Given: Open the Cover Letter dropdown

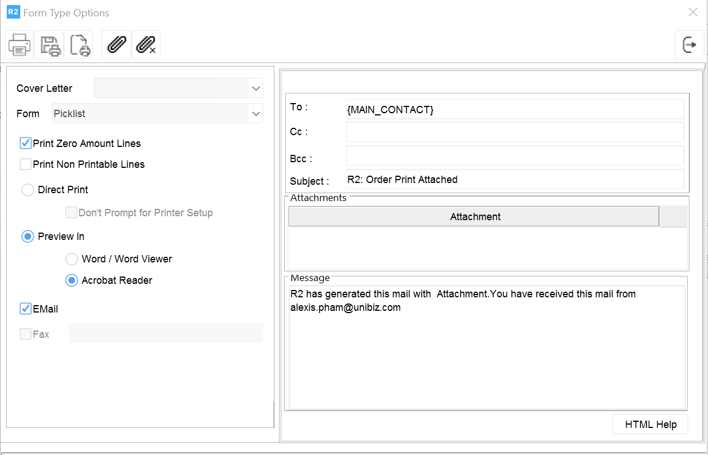Looking at the screenshot, I should [256, 88].
